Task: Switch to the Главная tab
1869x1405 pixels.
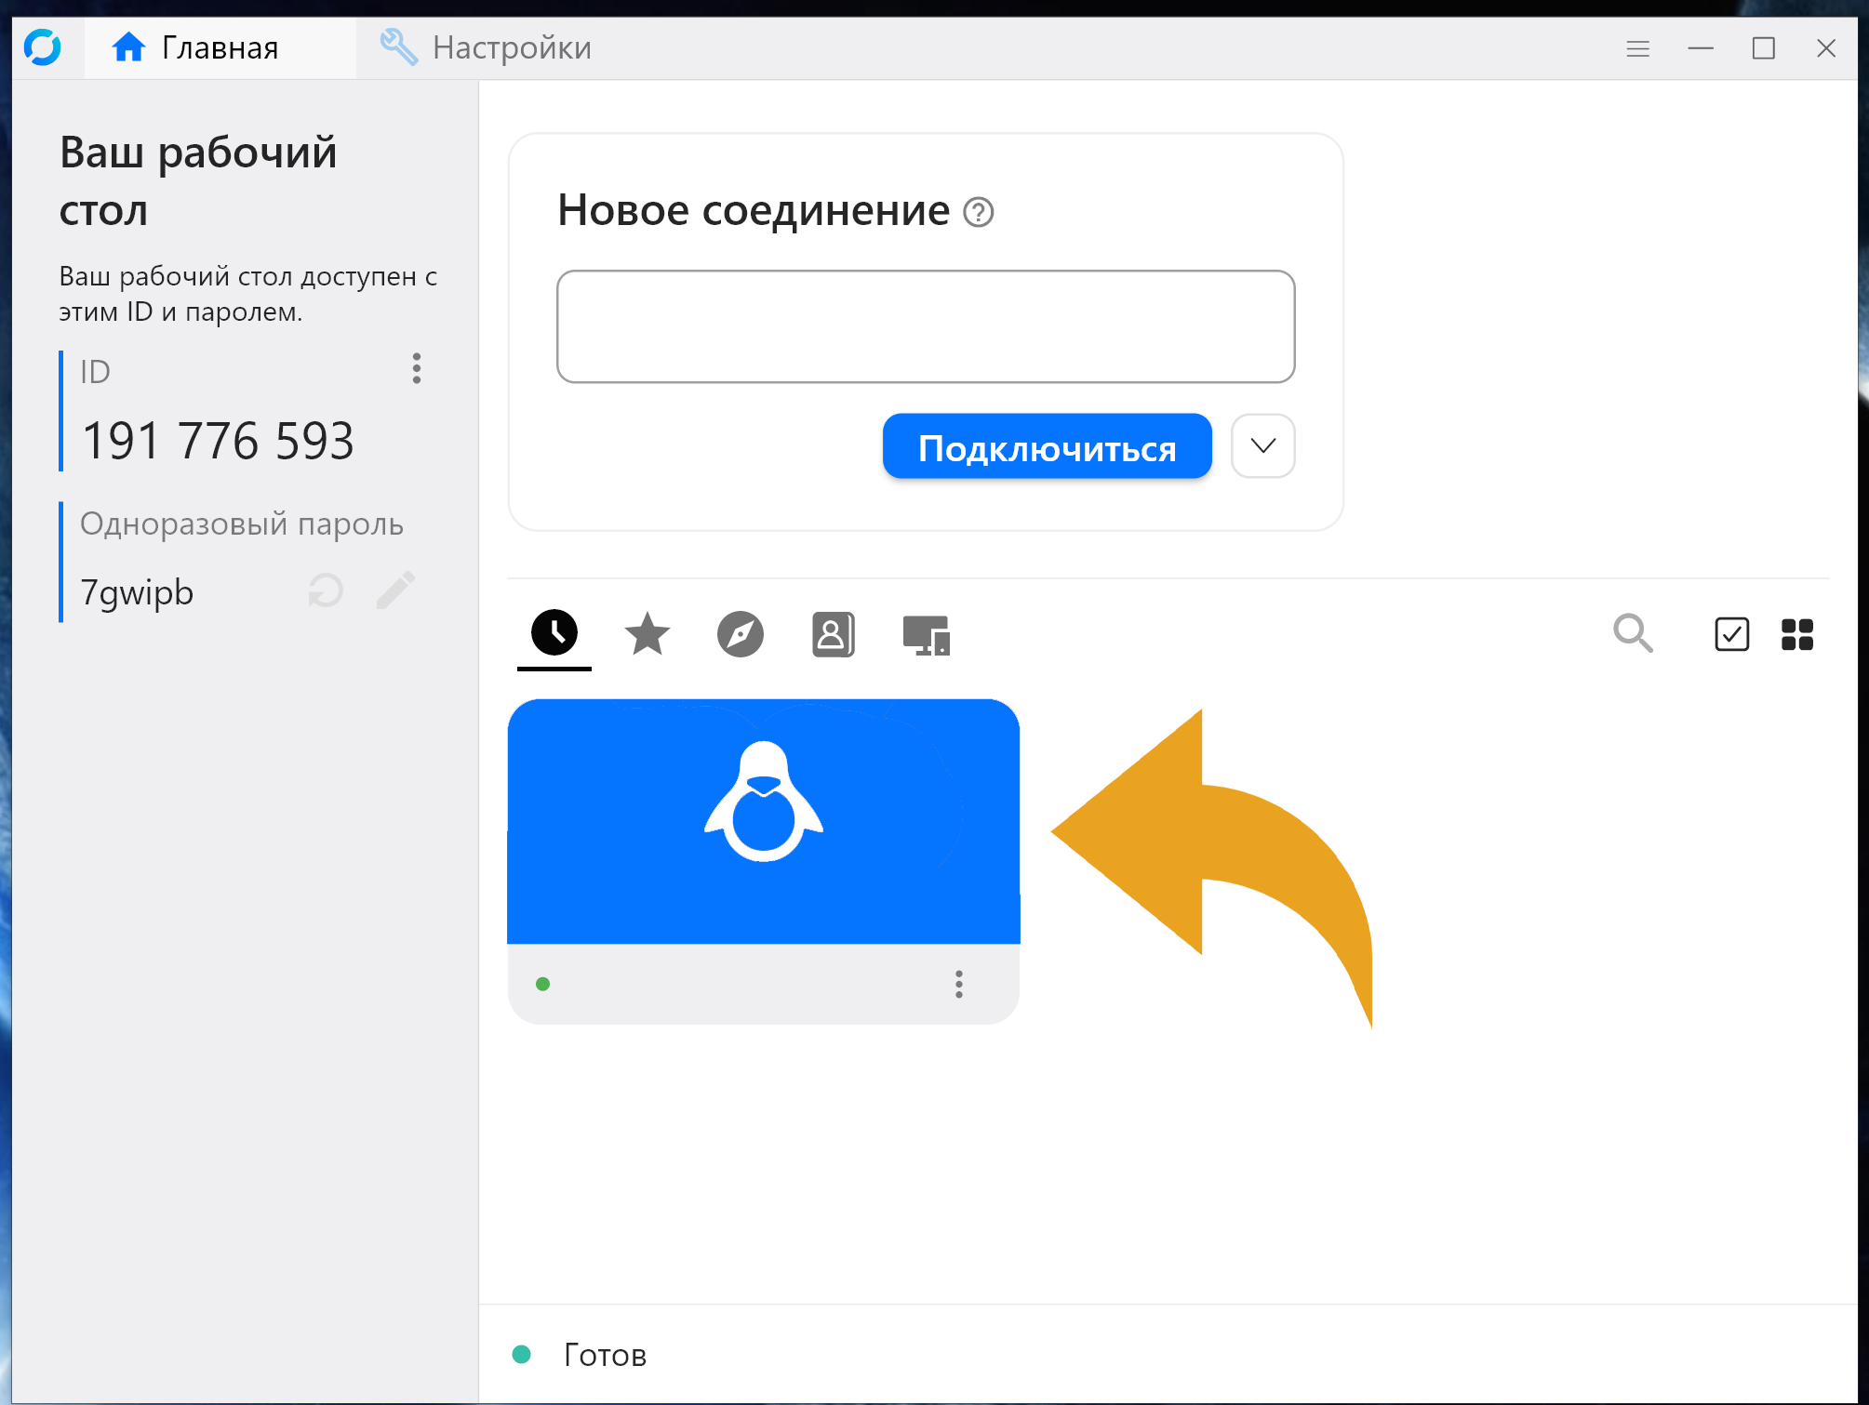Action: pyautogui.click(x=220, y=47)
